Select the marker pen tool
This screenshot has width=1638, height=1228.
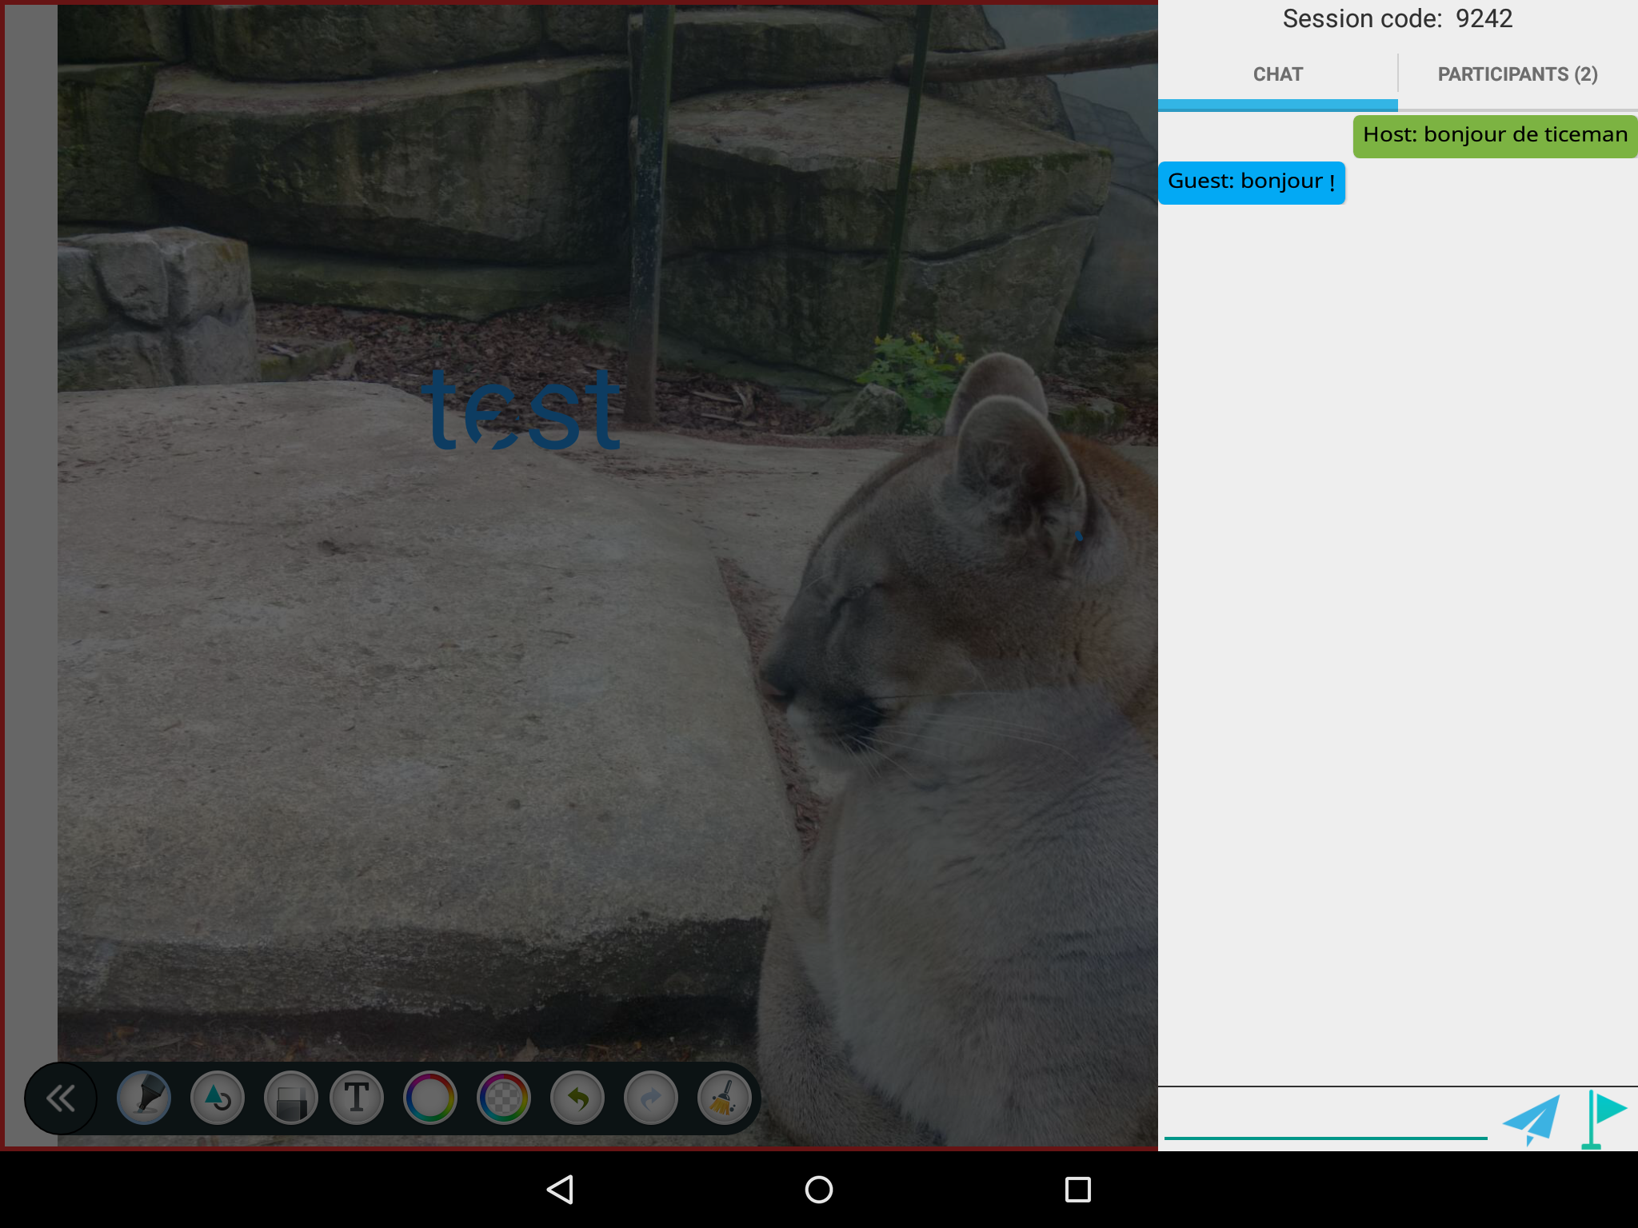[144, 1098]
